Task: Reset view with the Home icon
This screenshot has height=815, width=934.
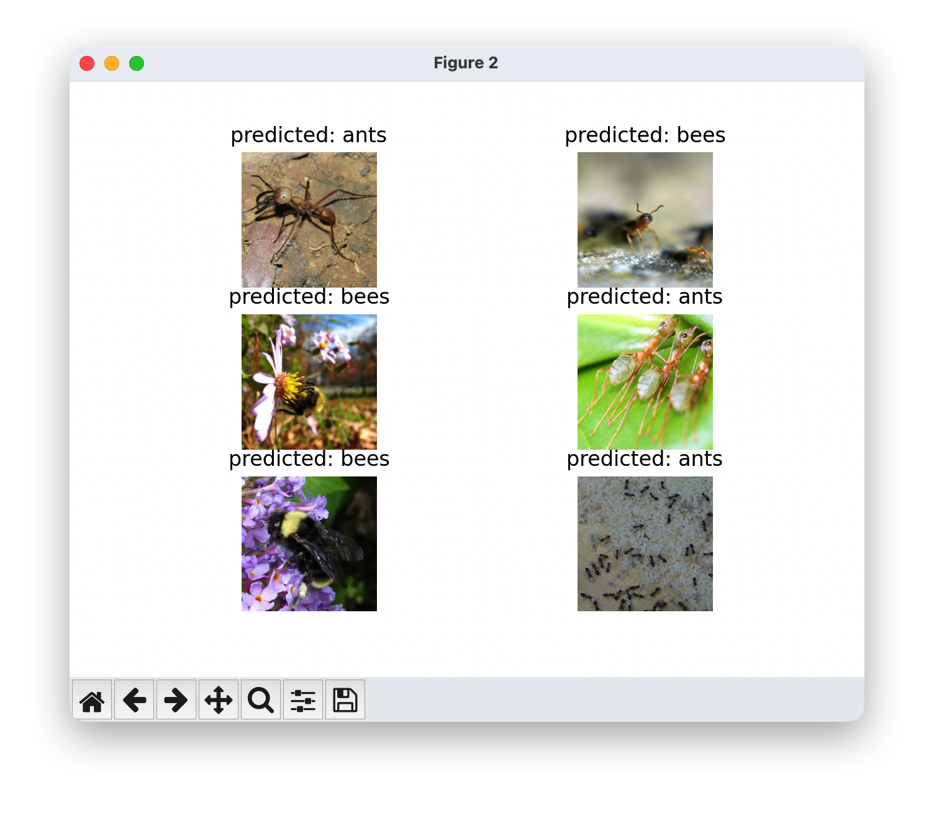Action: 92,700
